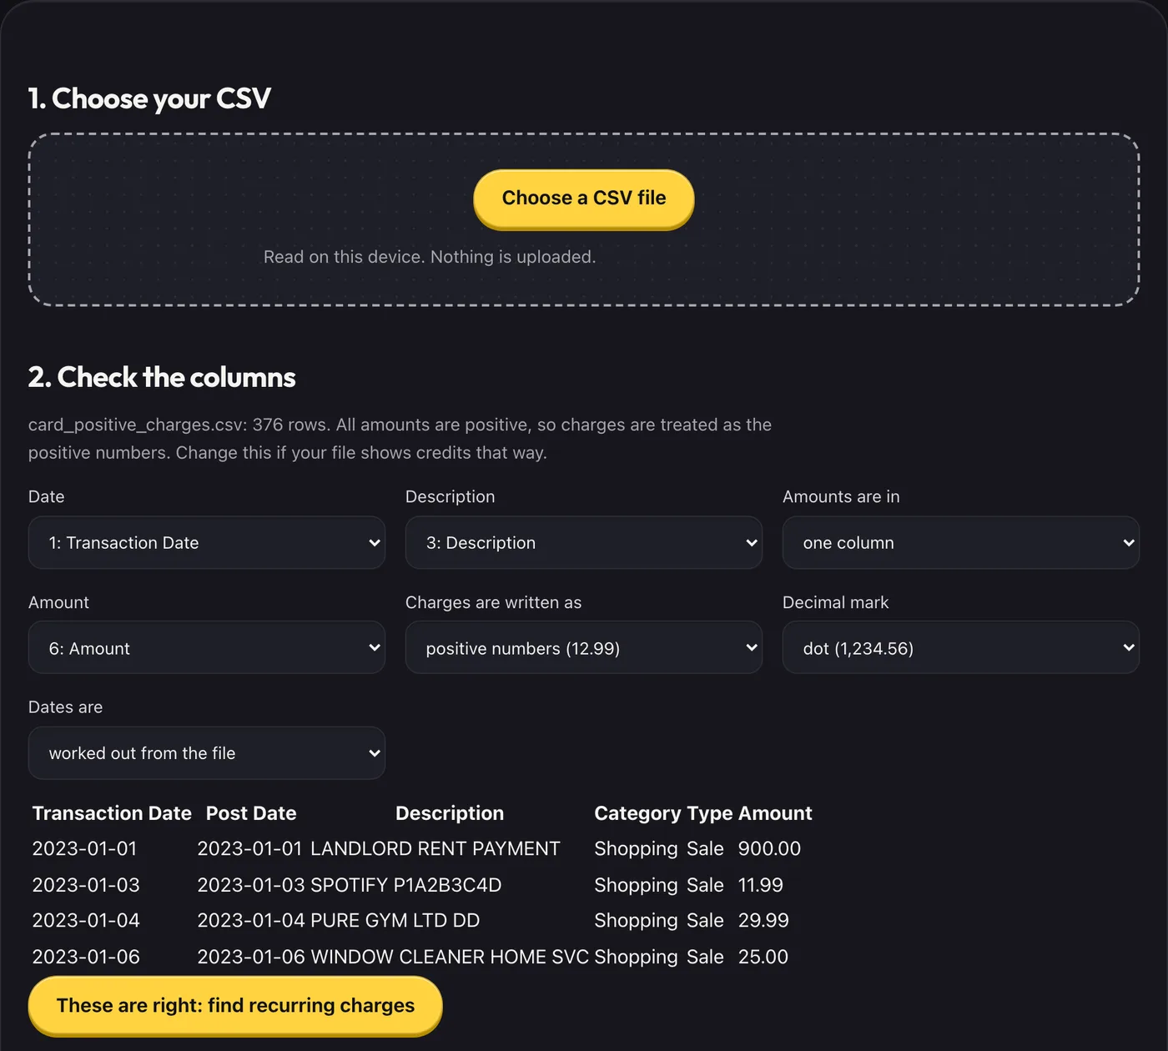Open the Description column dropdown
This screenshot has height=1051, width=1168.
584,543
